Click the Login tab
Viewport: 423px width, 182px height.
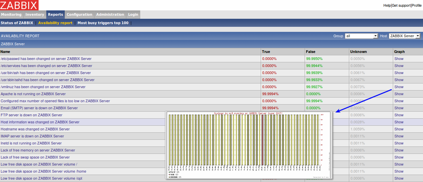[133, 15]
